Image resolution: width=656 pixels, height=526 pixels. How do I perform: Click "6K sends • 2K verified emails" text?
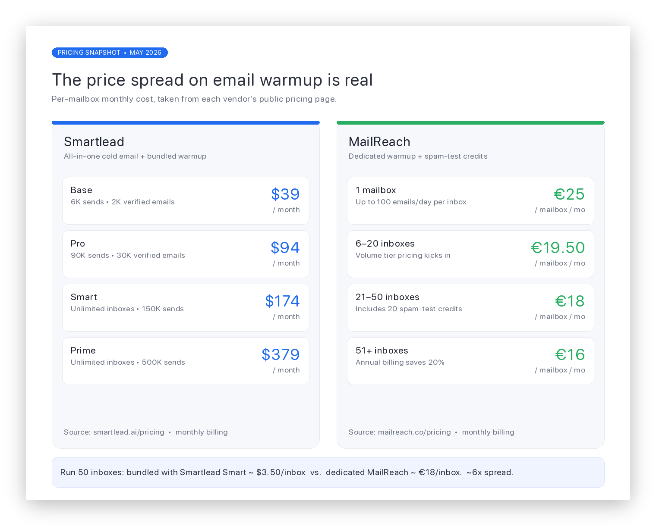coord(123,202)
